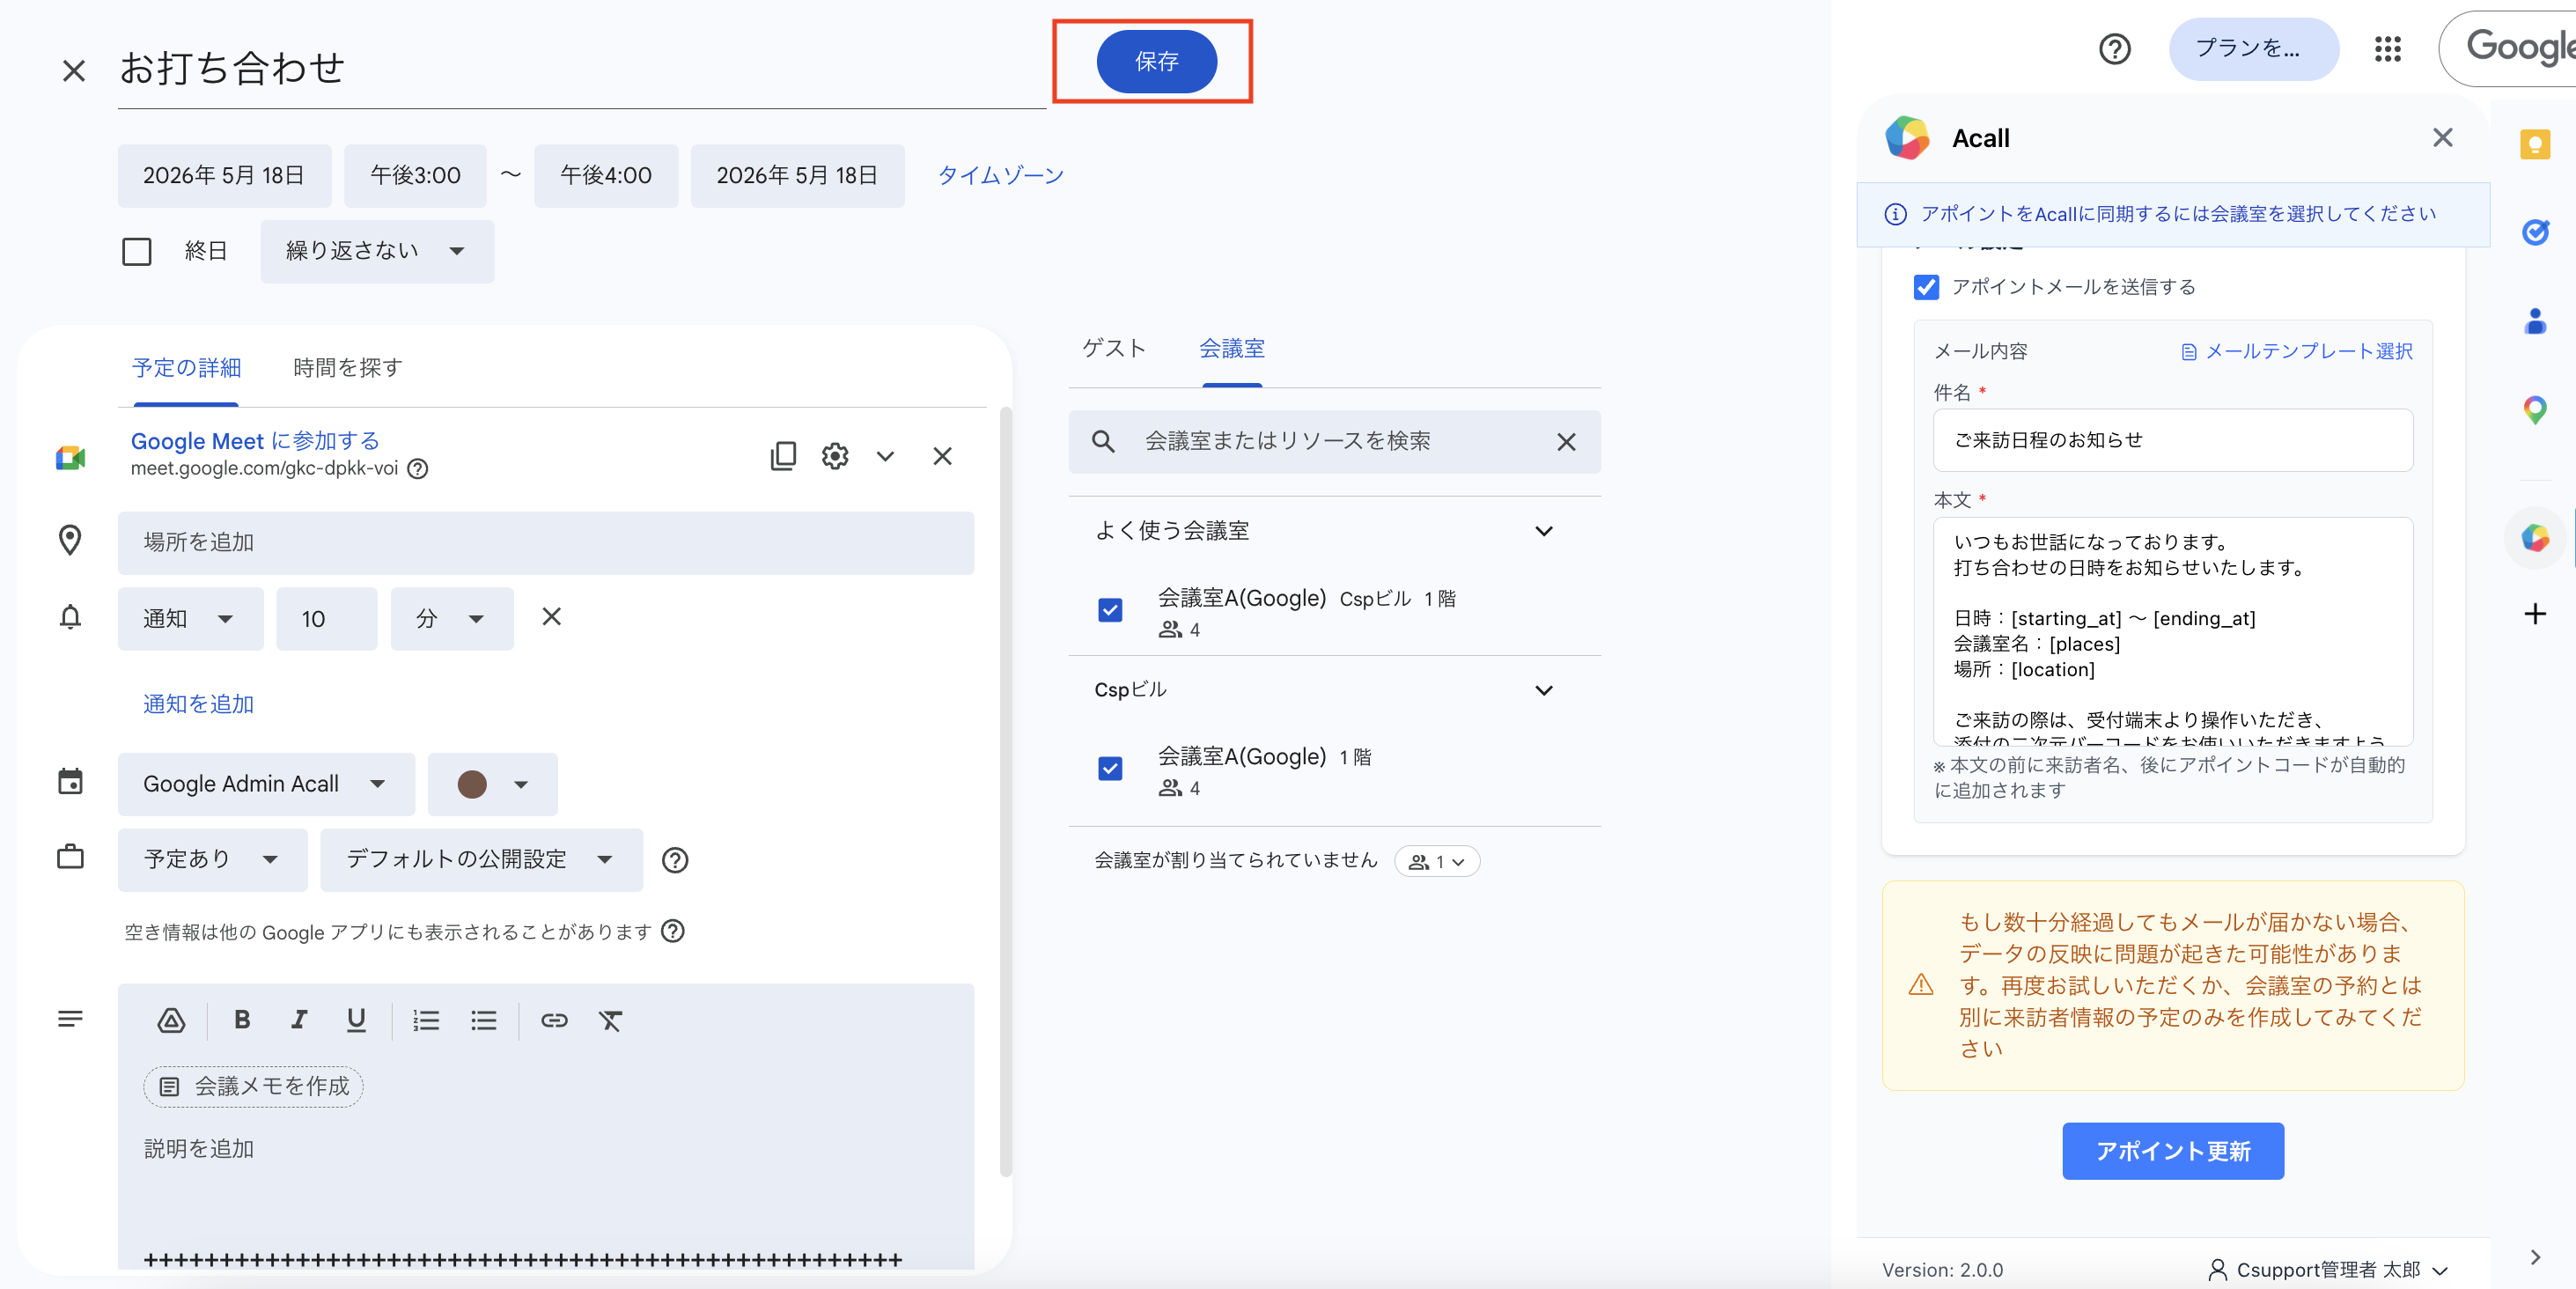This screenshot has height=1289, width=2576.
Task: Switch to the ゲスト tab
Action: point(1114,348)
